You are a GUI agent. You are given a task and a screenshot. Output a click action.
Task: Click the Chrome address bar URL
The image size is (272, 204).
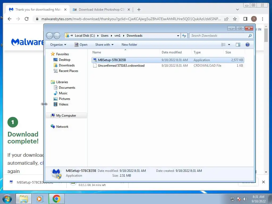tap(131, 19)
